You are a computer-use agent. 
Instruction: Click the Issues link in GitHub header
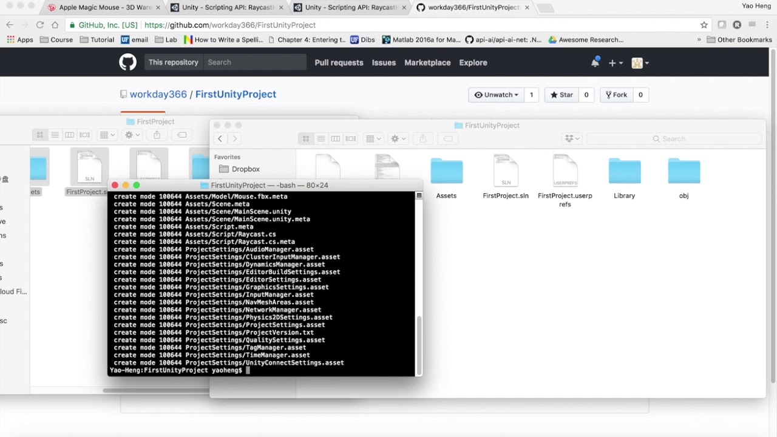384,63
